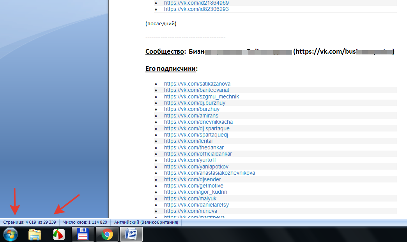Image resolution: width=407 pixels, height=242 pixels.
Task: Open the vk.com/id82306293 link
Action: (196, 9)
